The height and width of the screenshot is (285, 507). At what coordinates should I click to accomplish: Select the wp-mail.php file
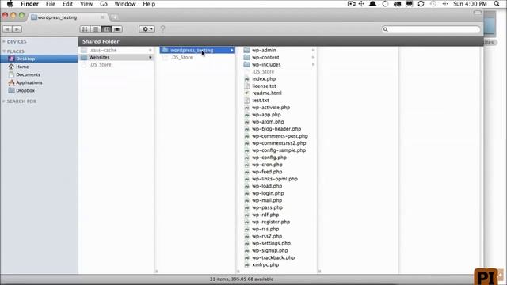pyautogui.click(x=267, y=200)
